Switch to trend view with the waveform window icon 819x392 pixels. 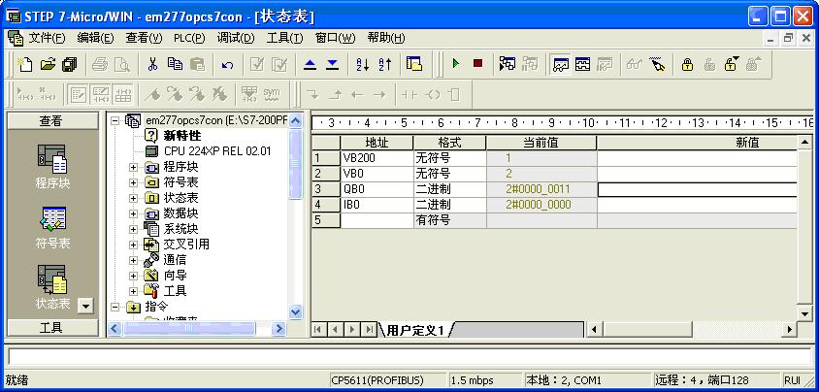coord(582,65)
